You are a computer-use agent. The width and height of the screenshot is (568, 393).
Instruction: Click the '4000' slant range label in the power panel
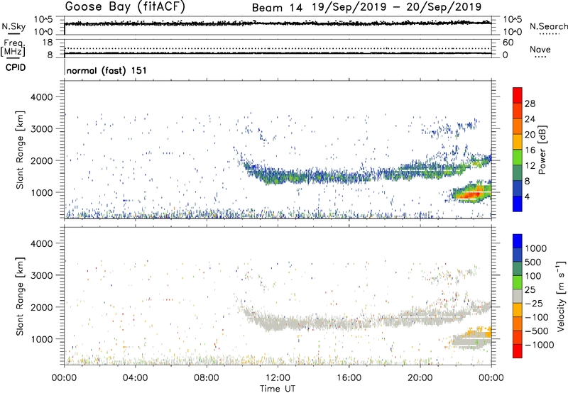point(42,97)
